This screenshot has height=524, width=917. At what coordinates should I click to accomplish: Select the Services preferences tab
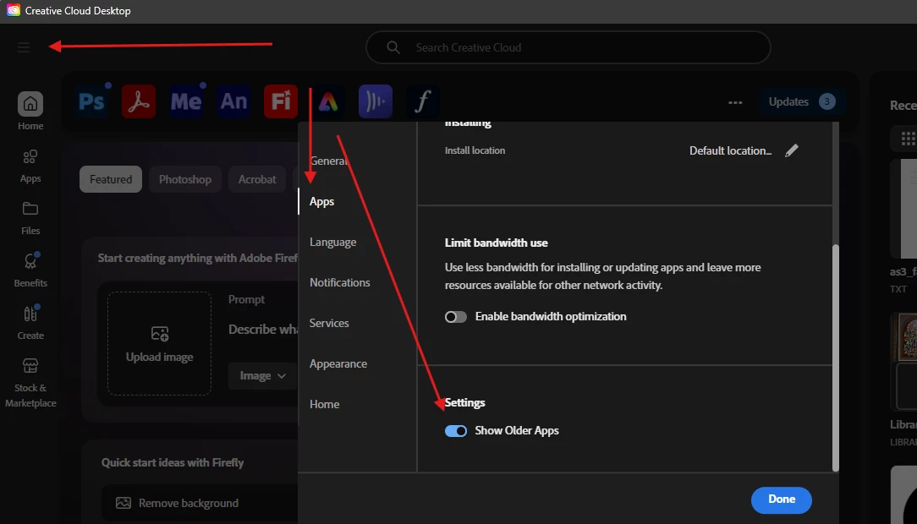pos(329,323)
